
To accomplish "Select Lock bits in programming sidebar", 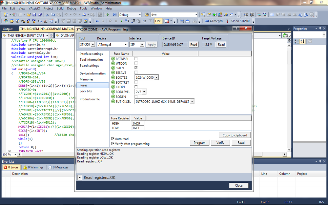I will [86, 91].
